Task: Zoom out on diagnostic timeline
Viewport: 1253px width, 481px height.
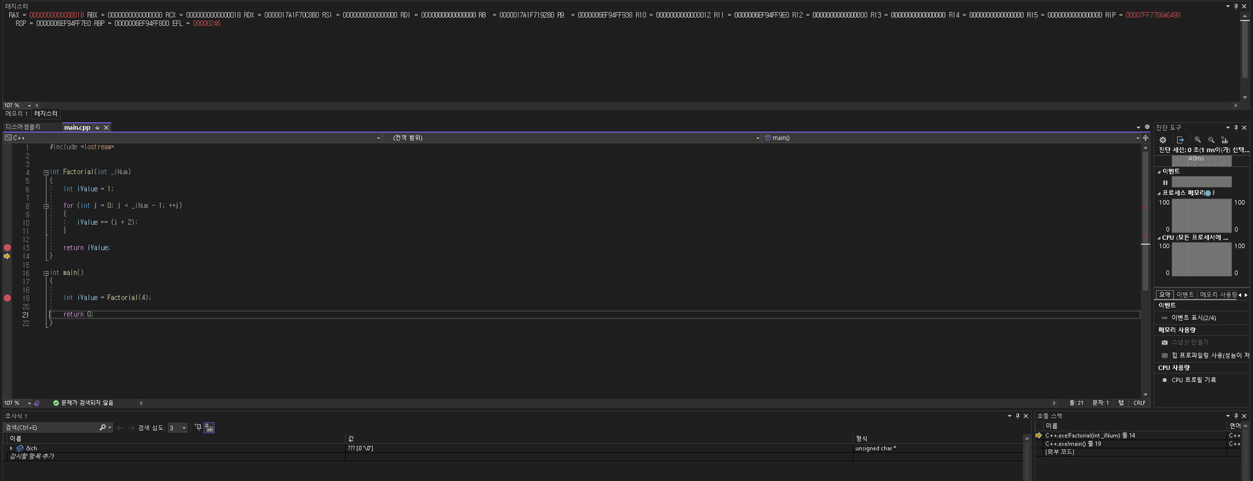Action: pos(1211,140)
